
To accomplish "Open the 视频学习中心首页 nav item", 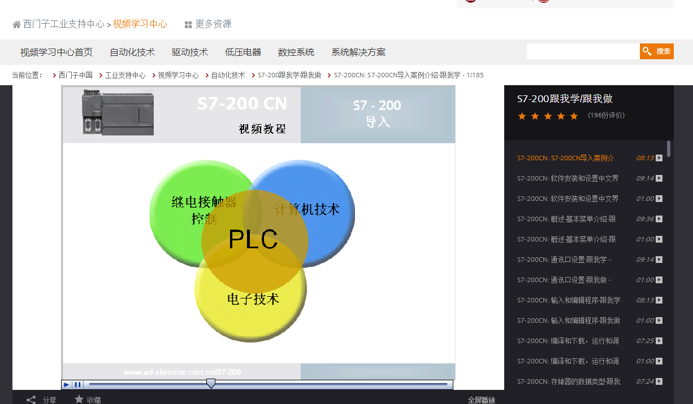I will pyautogui.click(x=57, y=52).
